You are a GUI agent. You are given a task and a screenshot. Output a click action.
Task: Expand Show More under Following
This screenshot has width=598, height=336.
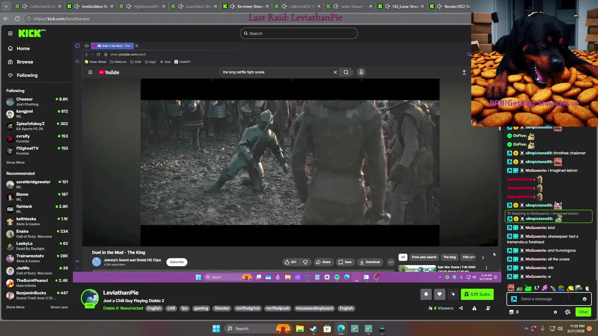tap(15, 162)
